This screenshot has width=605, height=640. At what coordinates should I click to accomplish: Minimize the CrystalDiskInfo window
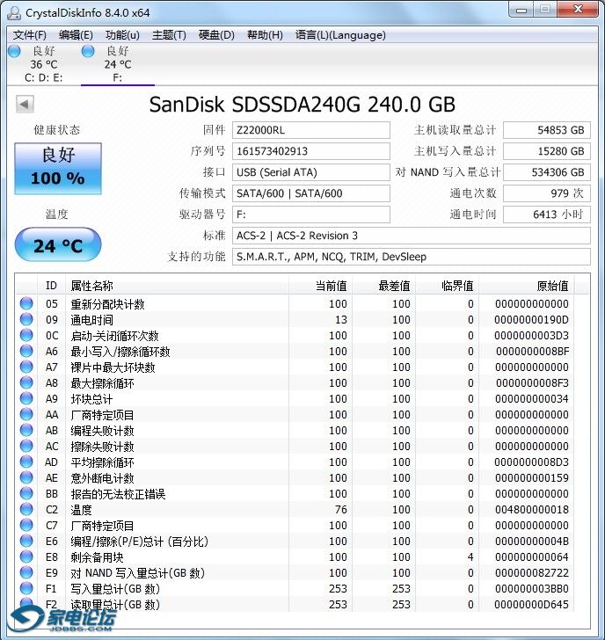click(x=521, y=10)
